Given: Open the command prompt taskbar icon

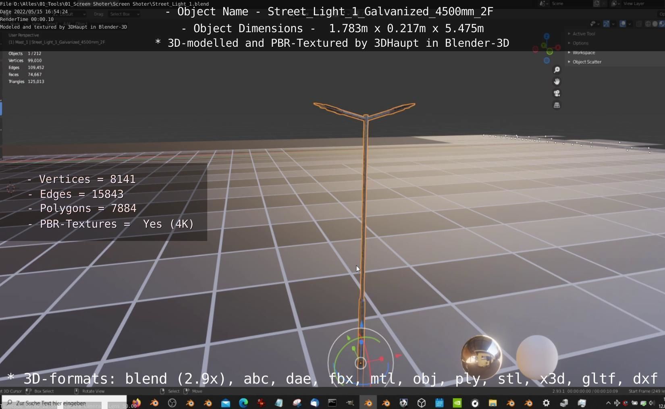Looking at the screenshot, I should (332, 403).
